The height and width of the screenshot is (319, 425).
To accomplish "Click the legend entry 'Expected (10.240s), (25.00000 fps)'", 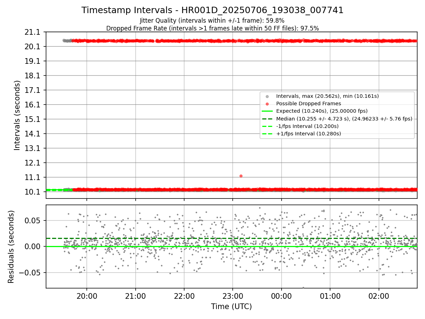I will coord(322,111).
